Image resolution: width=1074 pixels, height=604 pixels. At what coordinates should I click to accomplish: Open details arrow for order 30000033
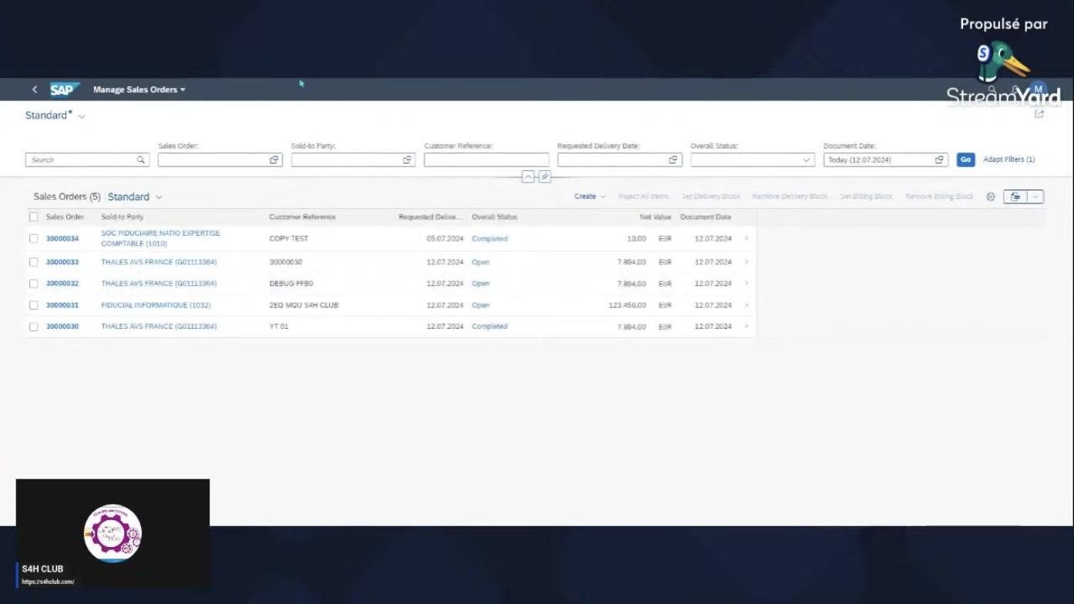746,262
